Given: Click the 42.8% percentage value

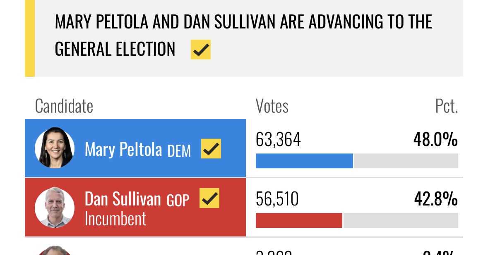Looking at the screenshot, I should tap(436, 199).
